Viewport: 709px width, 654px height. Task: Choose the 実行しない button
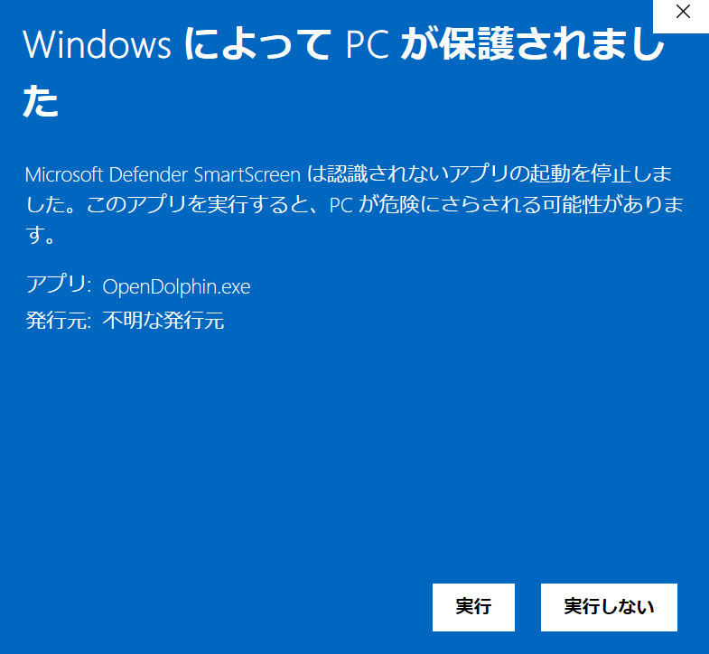pos(609,607)
